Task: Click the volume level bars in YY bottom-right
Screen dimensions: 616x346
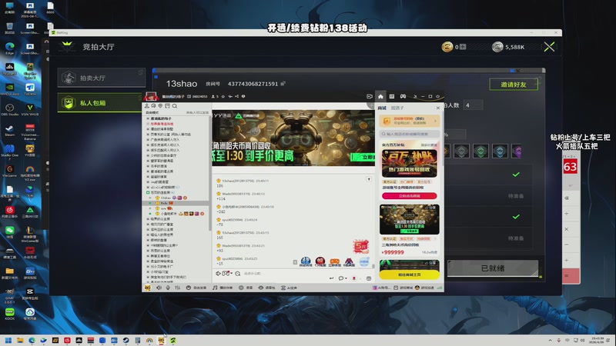Action: point(439,288)
